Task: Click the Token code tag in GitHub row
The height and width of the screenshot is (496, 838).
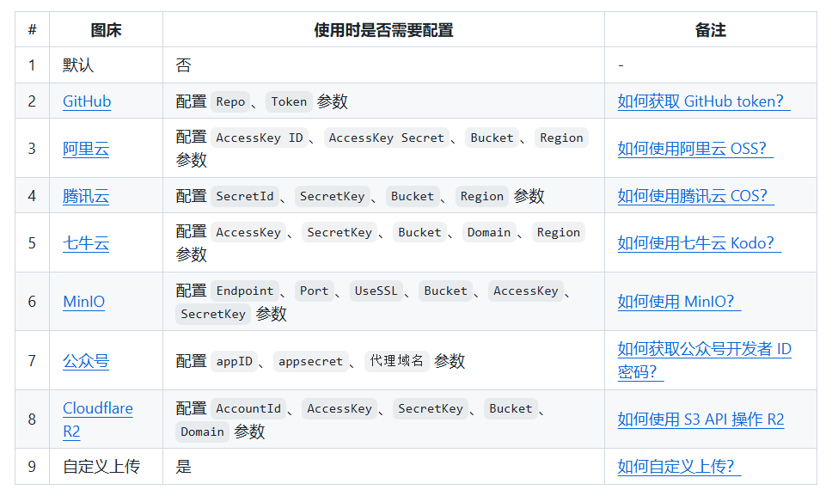Action: 289,101
